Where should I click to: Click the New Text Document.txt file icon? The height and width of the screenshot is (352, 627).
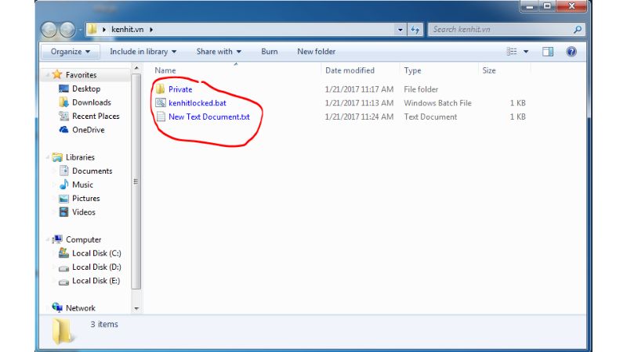161,117
